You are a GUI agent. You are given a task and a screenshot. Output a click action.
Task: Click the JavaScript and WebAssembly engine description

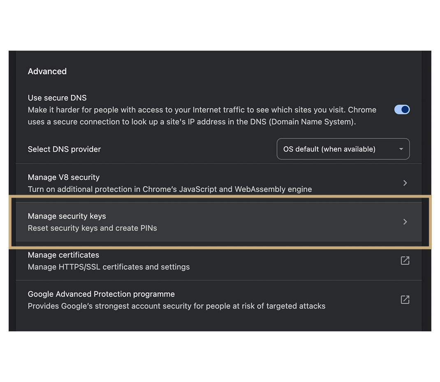pos(170,189)
